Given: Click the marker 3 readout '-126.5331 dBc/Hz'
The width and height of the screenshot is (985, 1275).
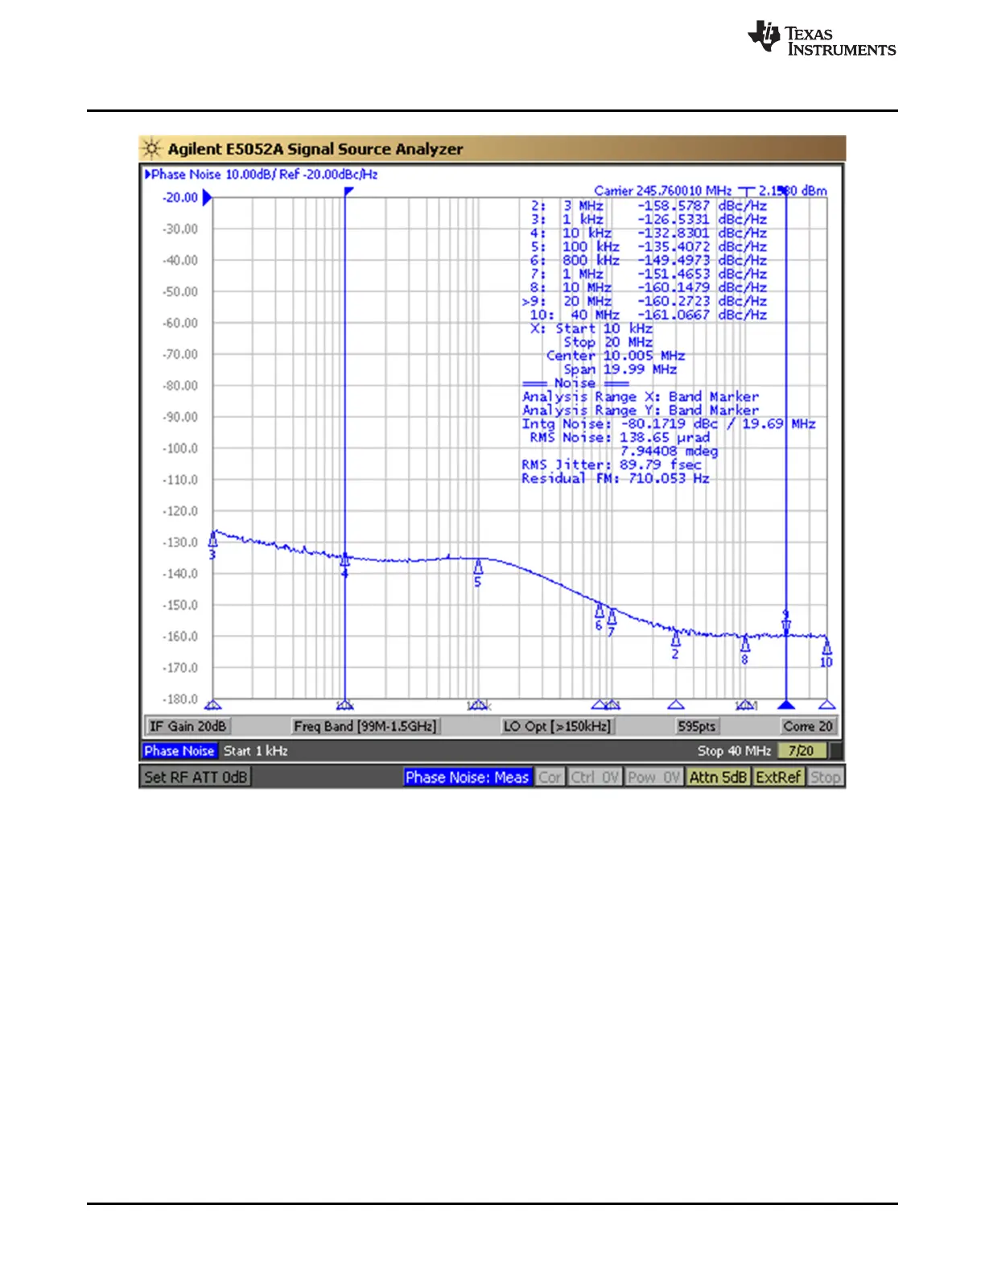Looking at the screenshot, I should 702,219.
